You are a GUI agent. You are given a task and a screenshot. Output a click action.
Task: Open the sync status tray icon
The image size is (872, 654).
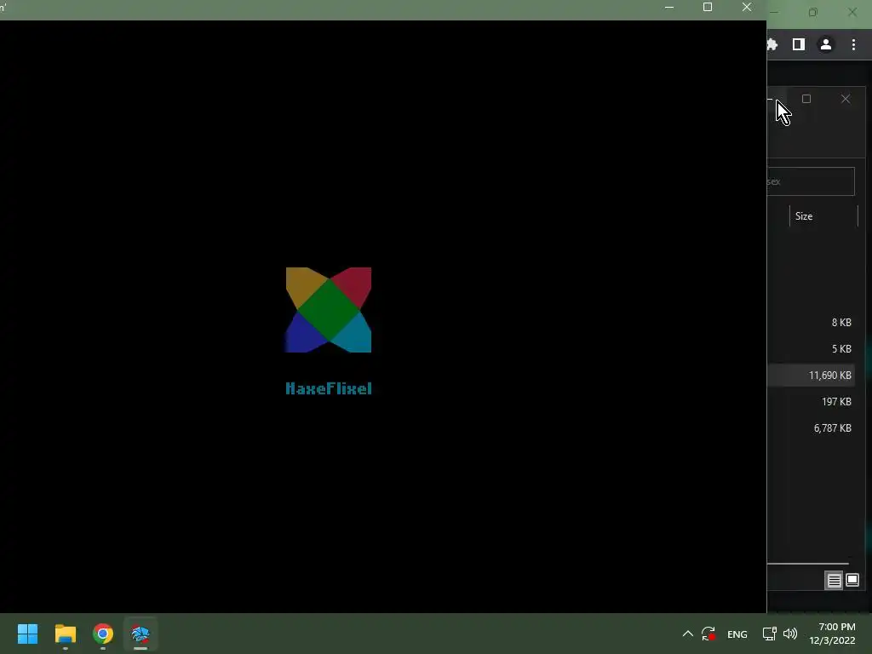coord(708,634)
